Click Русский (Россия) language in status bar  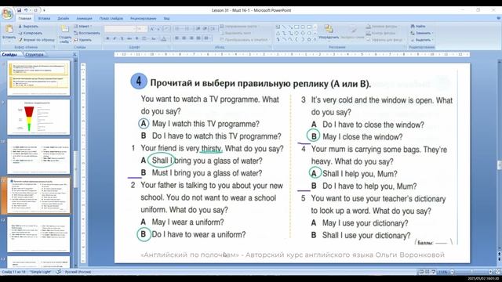pos(78,272)
